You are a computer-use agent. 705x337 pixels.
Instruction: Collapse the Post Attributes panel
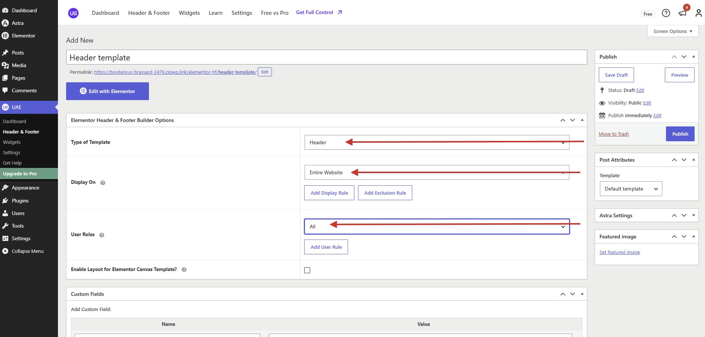[x=693, y=160]
